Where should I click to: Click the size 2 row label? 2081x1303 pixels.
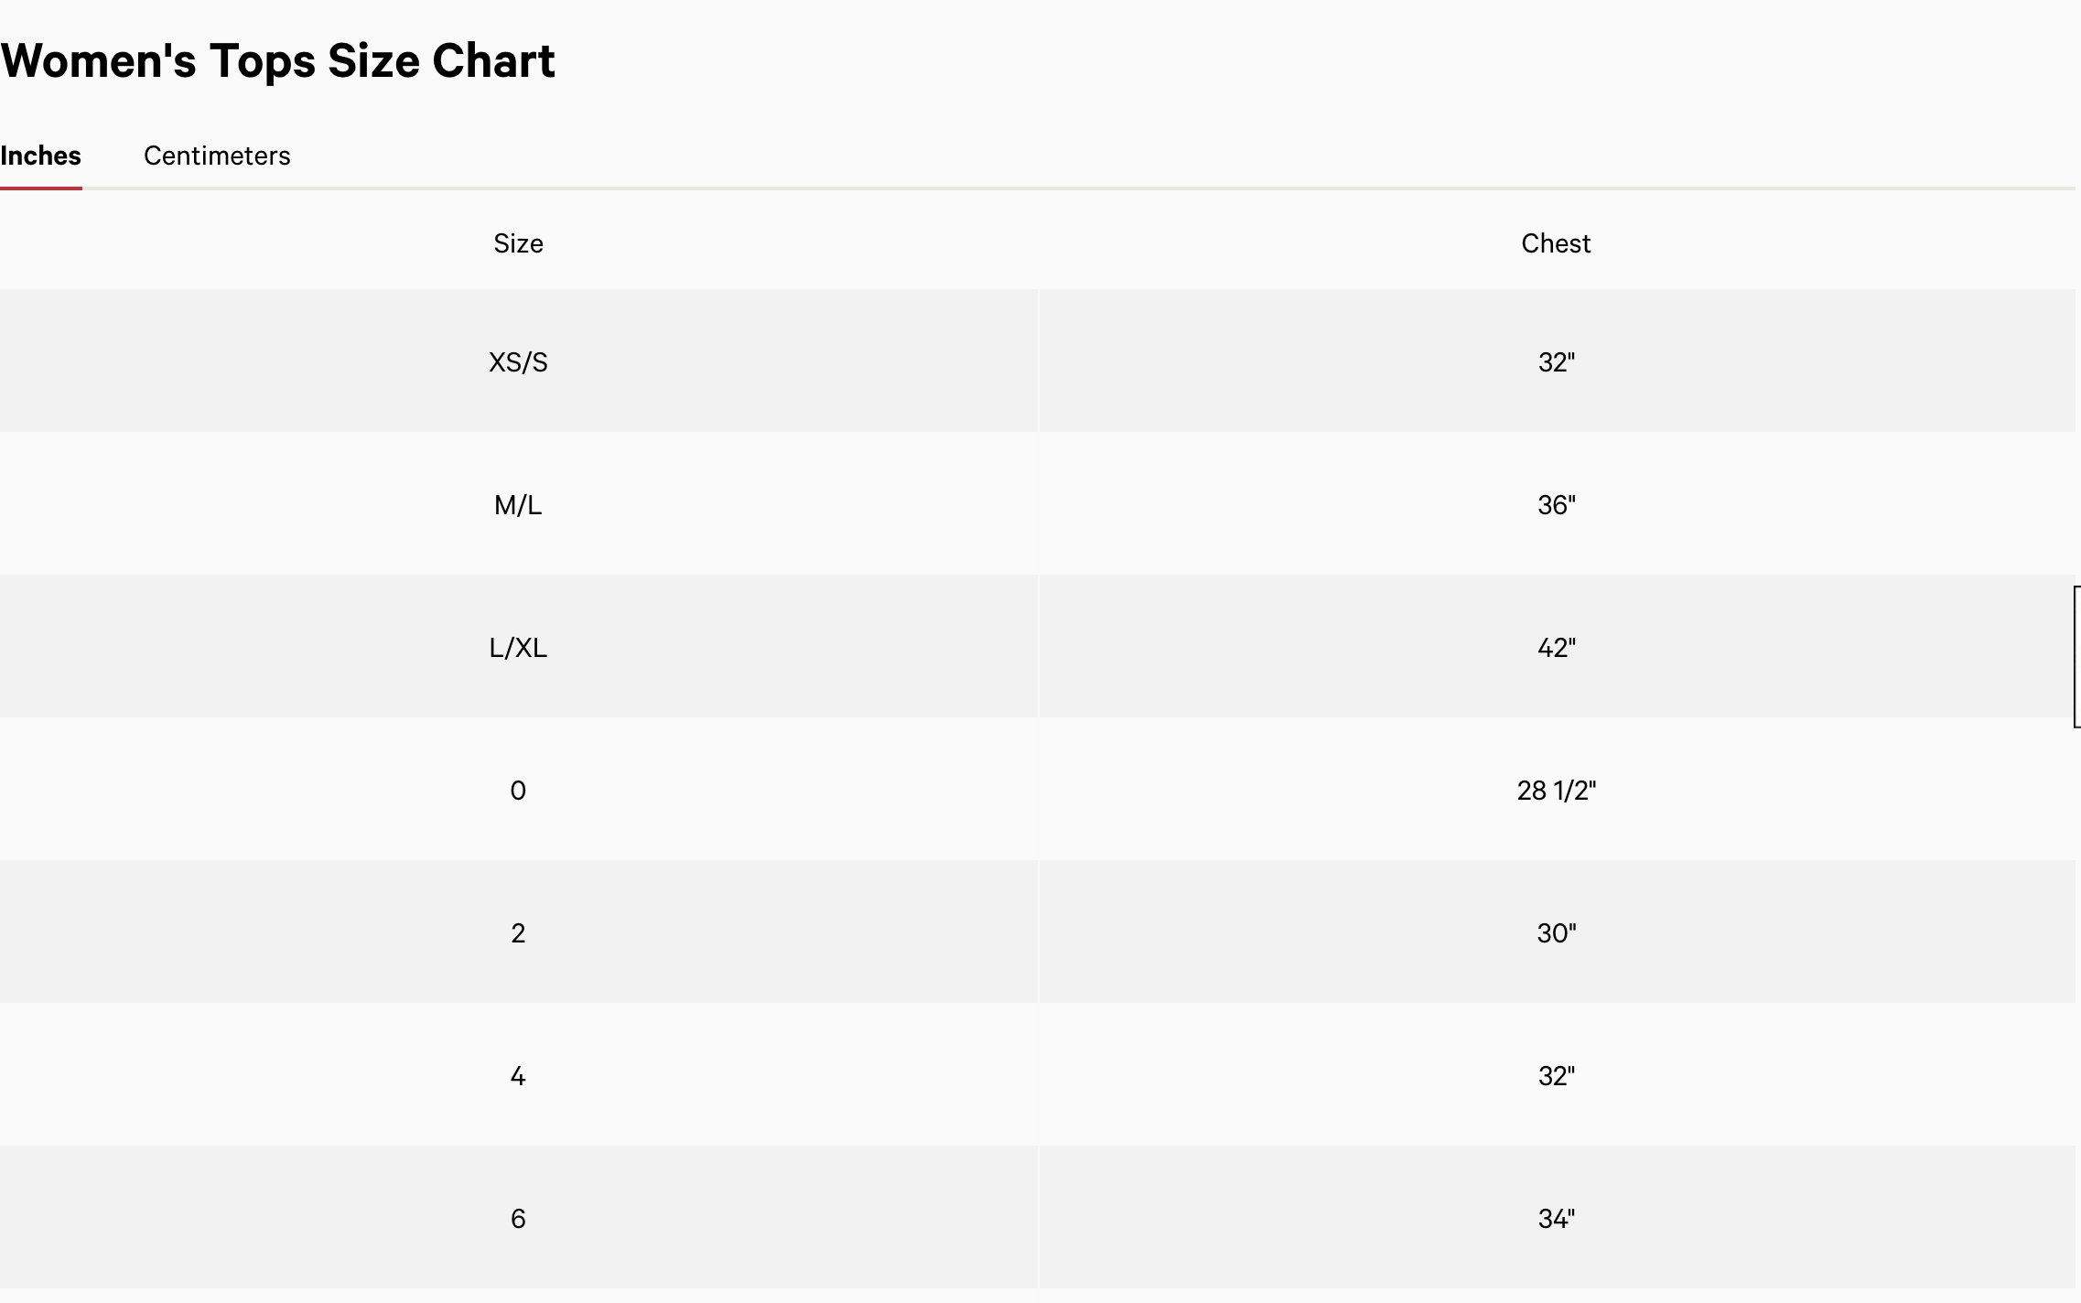point(518,933)
